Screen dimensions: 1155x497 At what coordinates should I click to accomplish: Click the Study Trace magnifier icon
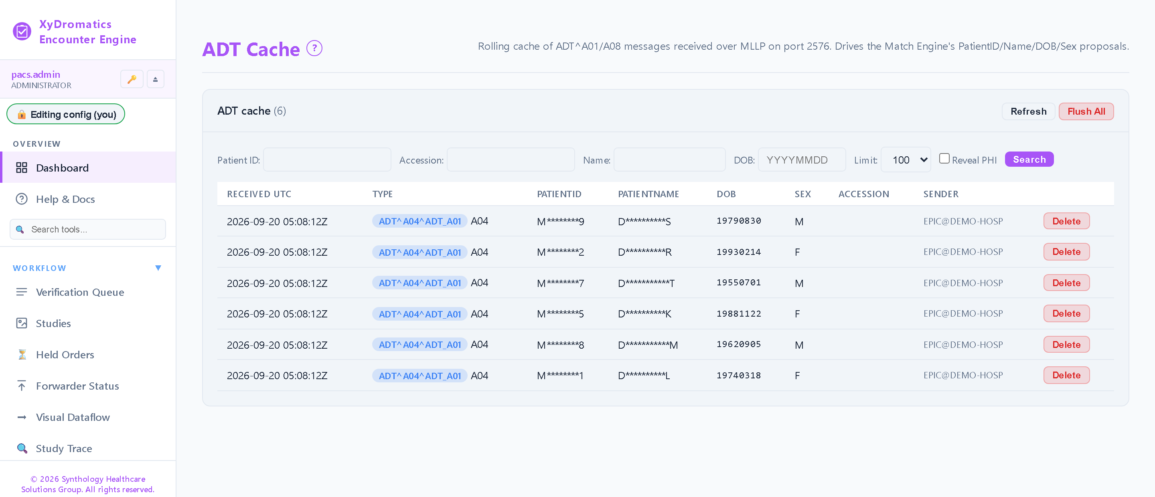click(x=22, y=448)
